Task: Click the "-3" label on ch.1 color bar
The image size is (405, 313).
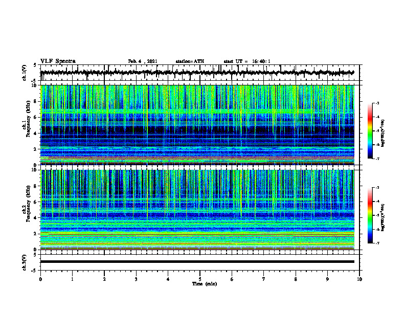Action: (377, 103)
